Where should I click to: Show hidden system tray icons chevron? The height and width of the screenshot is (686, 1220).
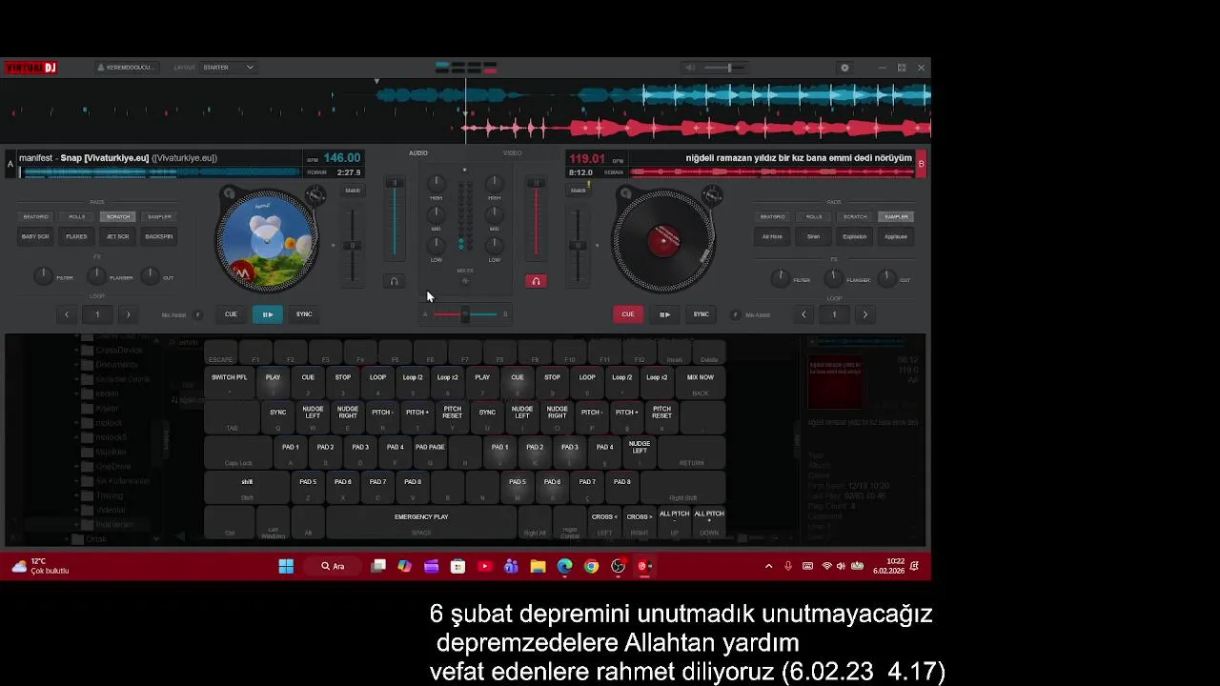click(x=769, y=566)
